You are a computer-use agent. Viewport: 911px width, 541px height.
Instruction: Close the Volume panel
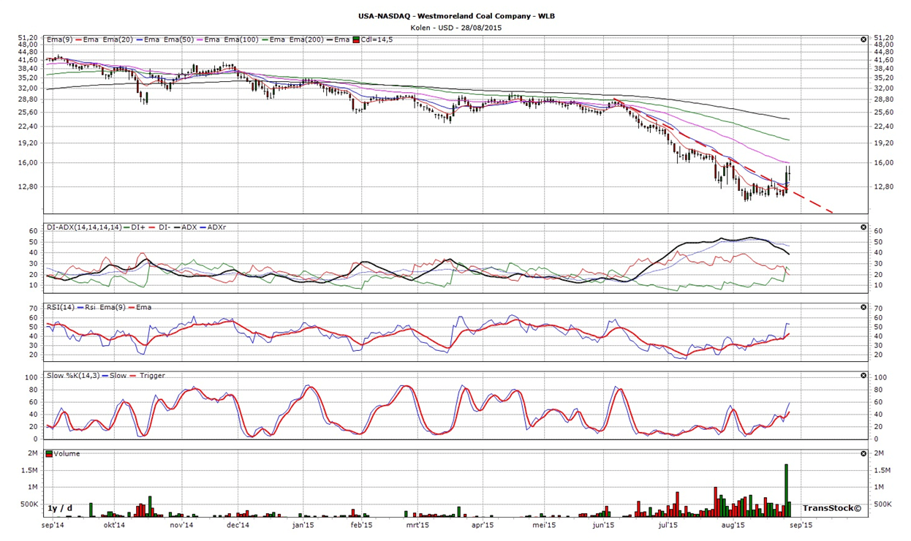[863, 454]
